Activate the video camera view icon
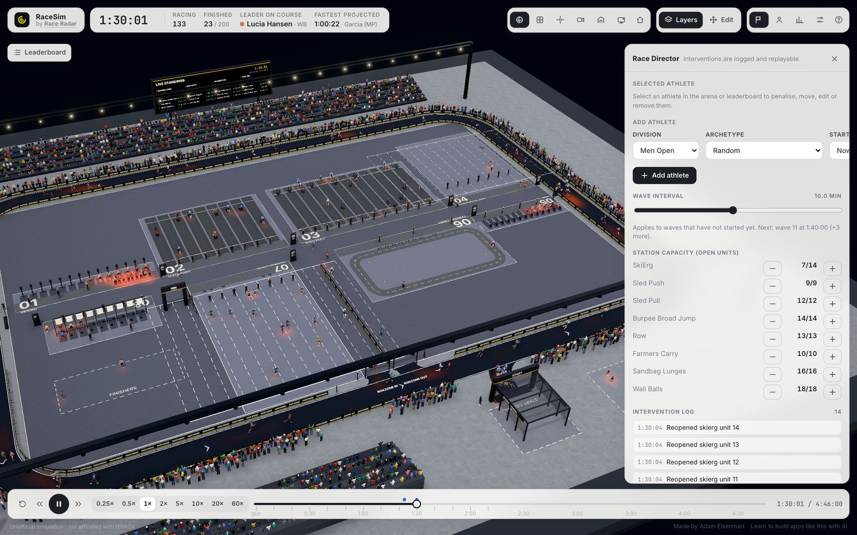 pyautogui.click(x=581, y=20)
